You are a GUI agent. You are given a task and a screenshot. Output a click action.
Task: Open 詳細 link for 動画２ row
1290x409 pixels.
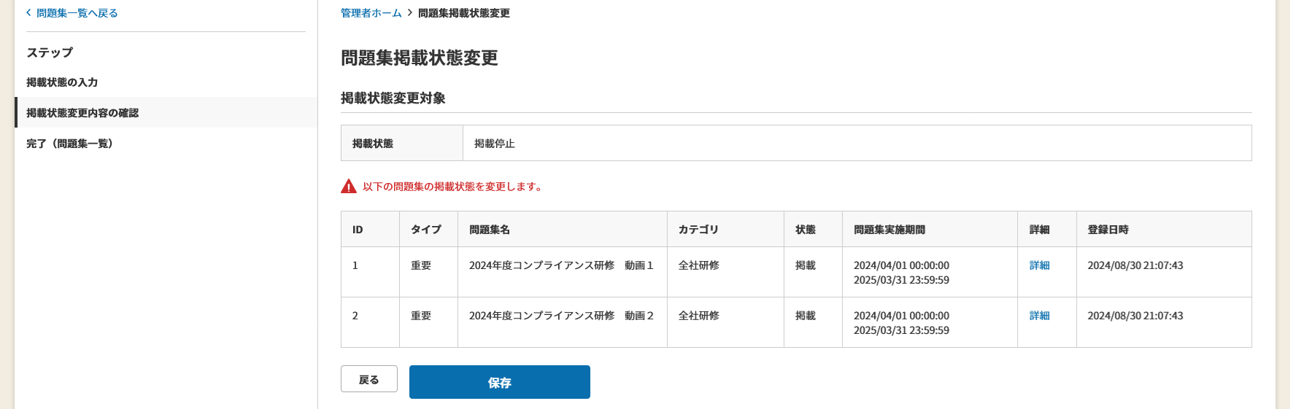click(1039, 316)
